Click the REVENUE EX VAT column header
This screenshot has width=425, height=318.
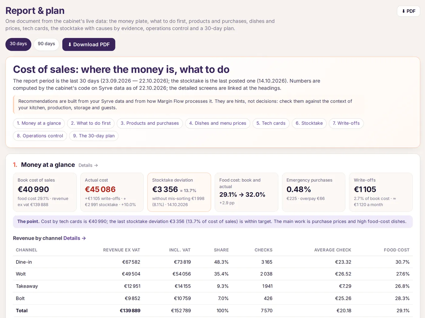click(121, 250)
